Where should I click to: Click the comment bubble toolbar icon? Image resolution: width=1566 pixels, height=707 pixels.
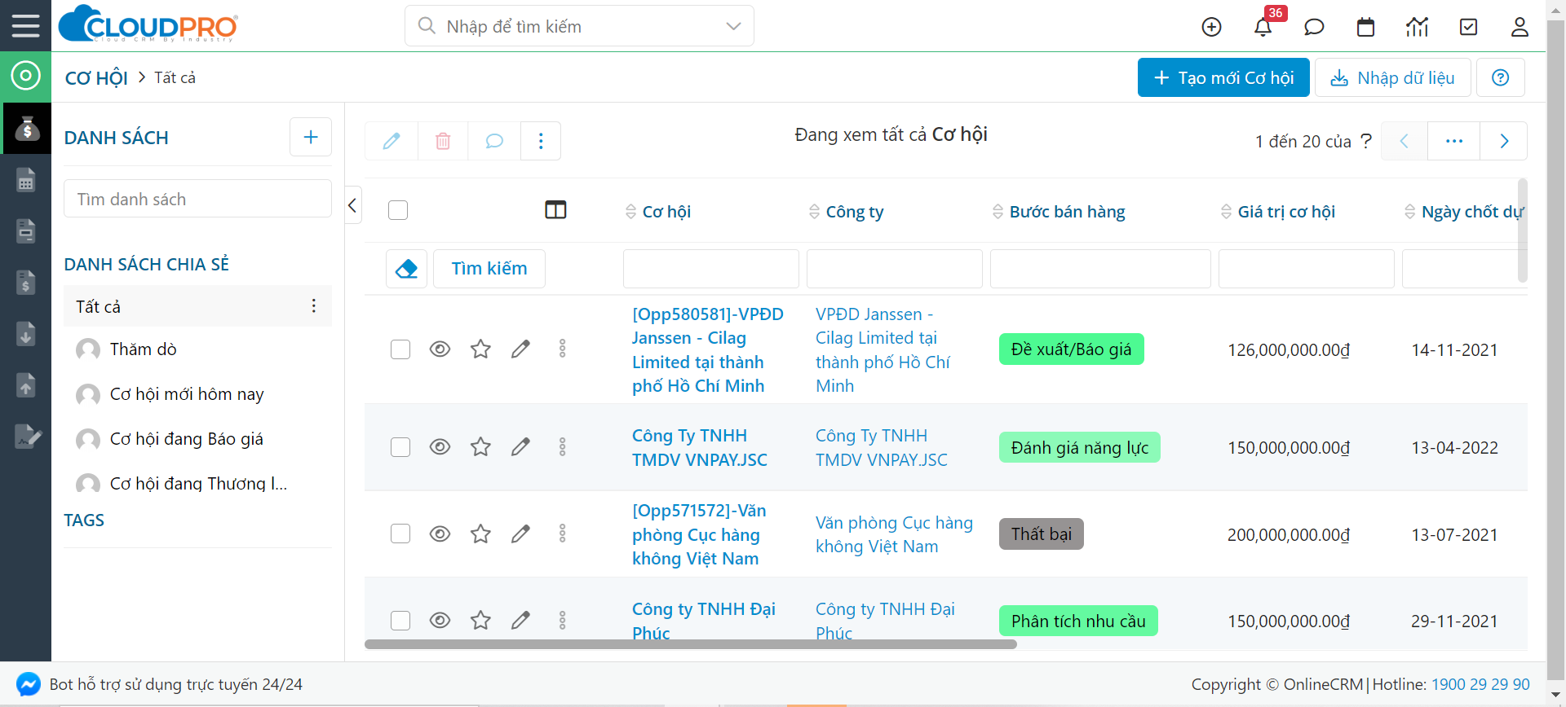pos(494,141)
